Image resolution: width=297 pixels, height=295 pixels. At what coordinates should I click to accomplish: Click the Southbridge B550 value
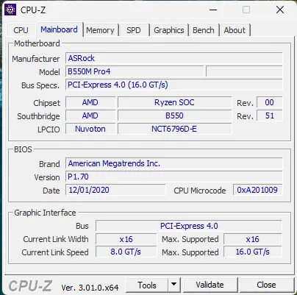174,115
